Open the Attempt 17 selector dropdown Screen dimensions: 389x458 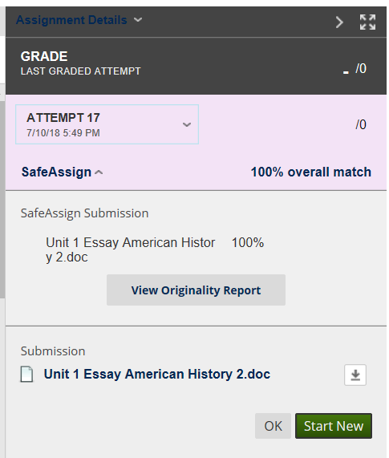[107, 124]
